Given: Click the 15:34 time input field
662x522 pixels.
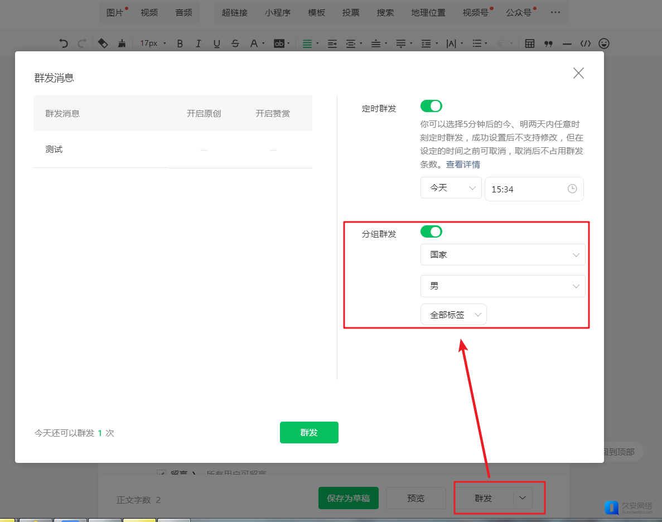Looking at the screenshot, I should point(534,189).
